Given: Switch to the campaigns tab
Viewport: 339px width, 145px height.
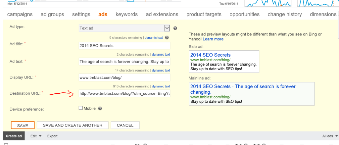Looking at the screenshot, I should tap(20, 15).
